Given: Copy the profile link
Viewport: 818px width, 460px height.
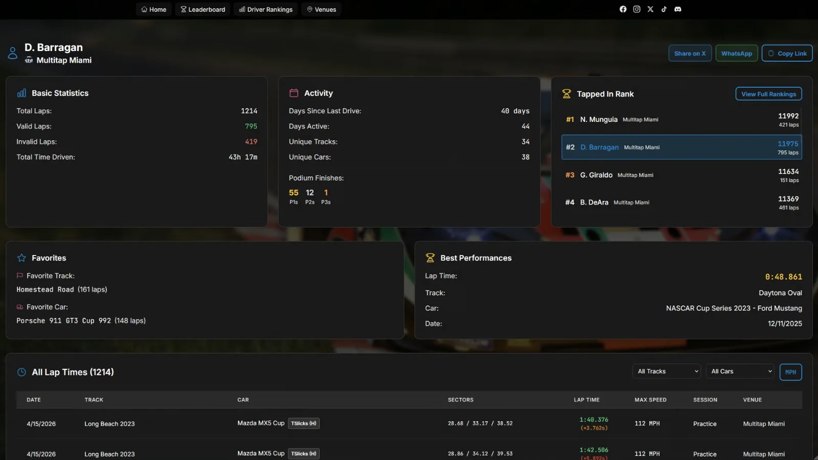Looking at the screenshot, I should (x=787, y=53).
